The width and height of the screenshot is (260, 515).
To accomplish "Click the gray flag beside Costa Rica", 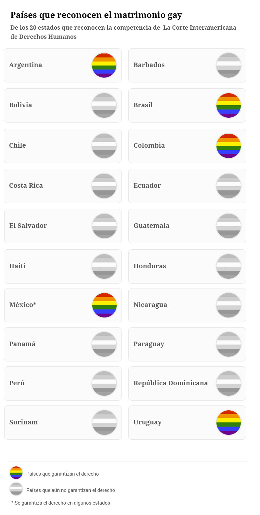I will (x=104, y=186).
